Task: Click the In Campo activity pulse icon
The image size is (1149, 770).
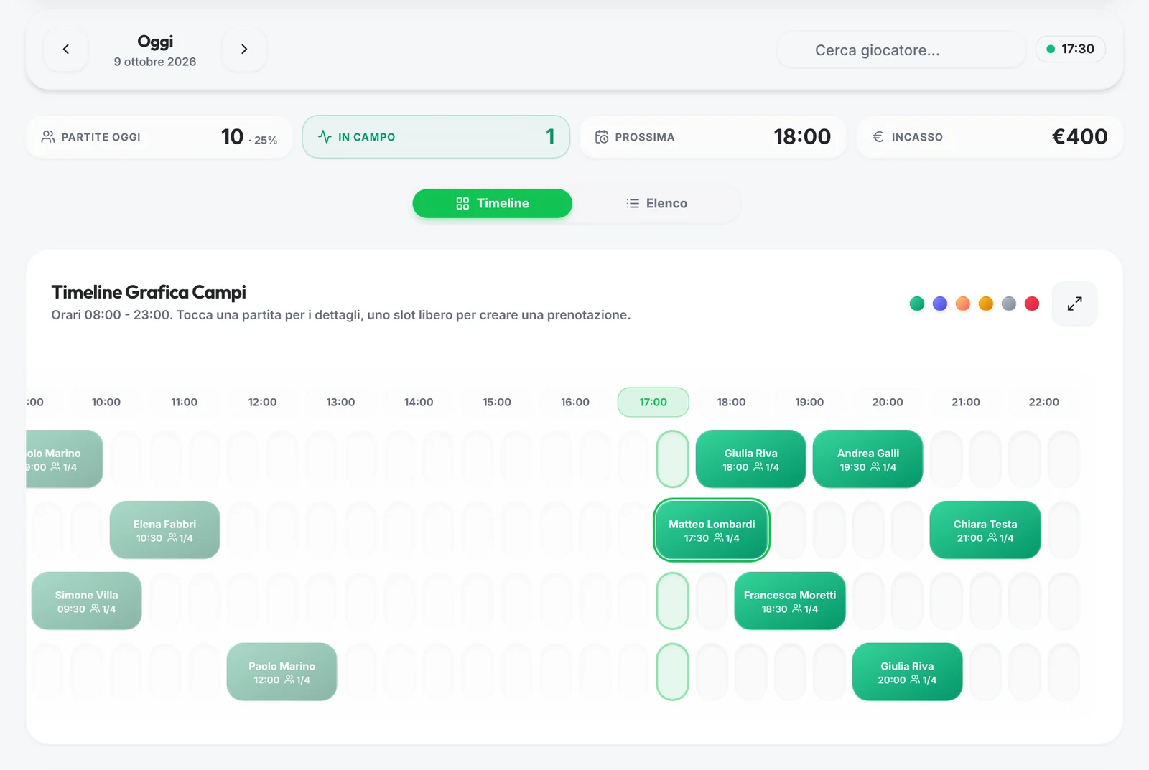Action: point(325,136)
